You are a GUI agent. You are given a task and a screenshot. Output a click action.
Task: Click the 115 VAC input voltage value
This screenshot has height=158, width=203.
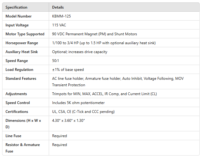(59, 25)
